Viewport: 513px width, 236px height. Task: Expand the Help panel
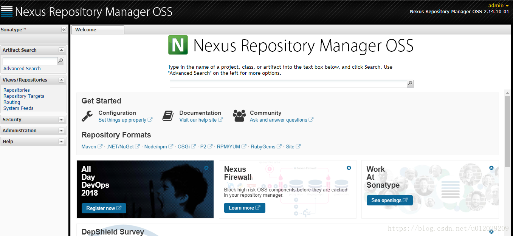point(61,142)
